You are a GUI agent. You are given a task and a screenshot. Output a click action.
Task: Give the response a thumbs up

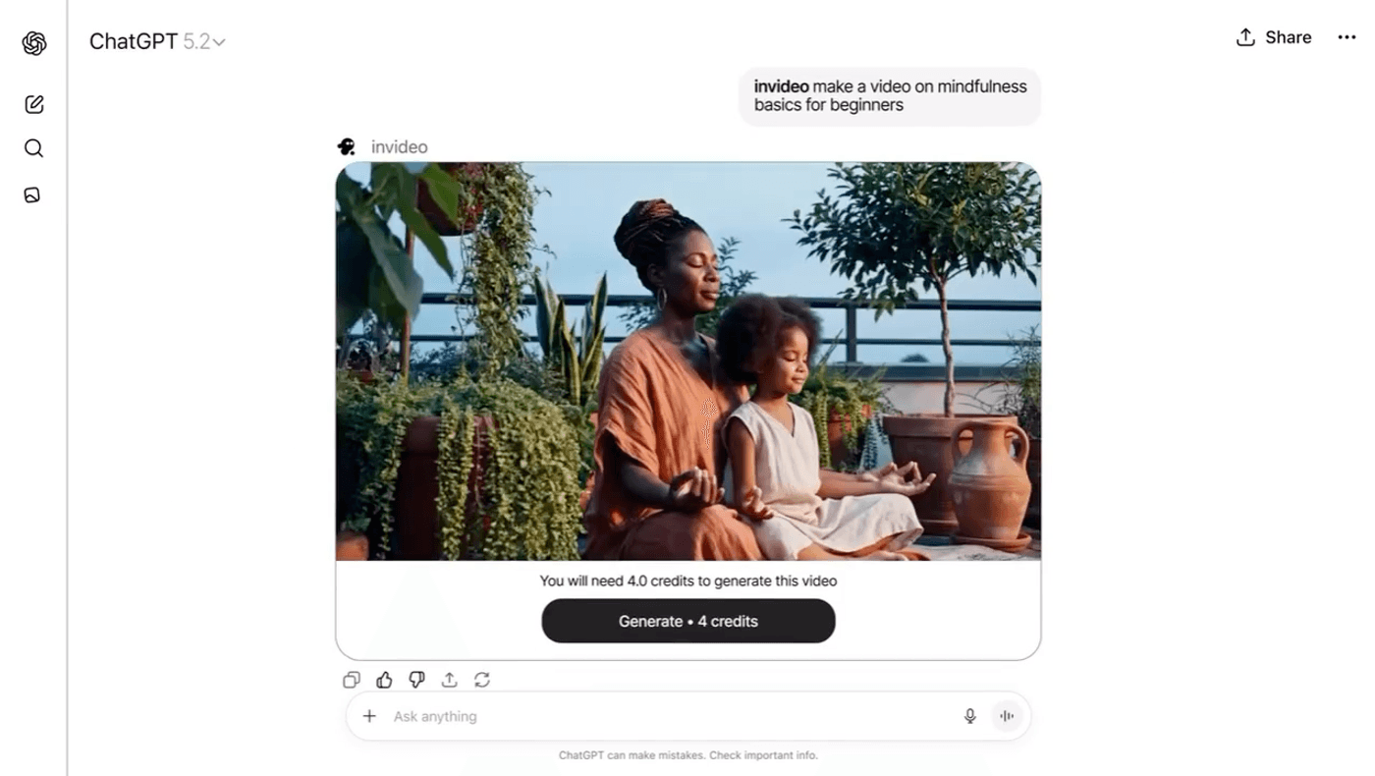[384, 680]
